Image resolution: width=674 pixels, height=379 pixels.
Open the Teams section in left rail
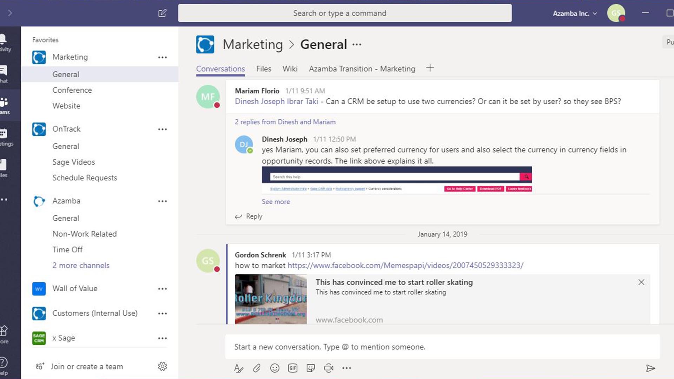pyautogui.click(x=4, y=106)
